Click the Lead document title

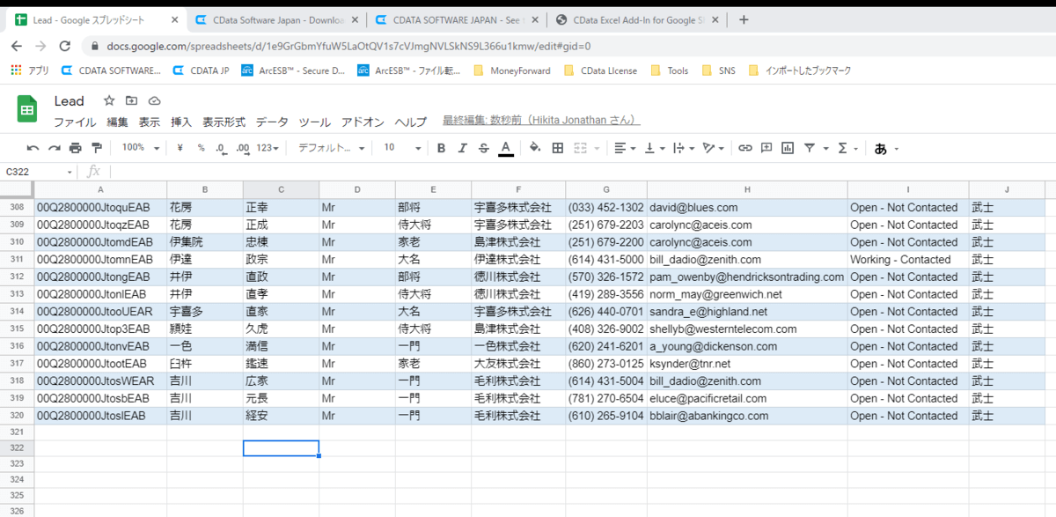pos(70,100)
